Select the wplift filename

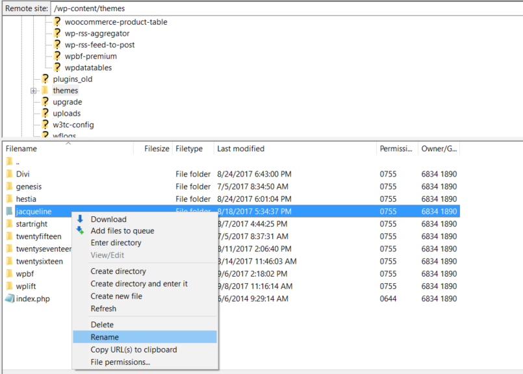pos(26,286)
